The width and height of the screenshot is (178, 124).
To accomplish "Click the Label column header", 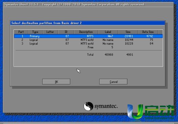I will point(108,32).
